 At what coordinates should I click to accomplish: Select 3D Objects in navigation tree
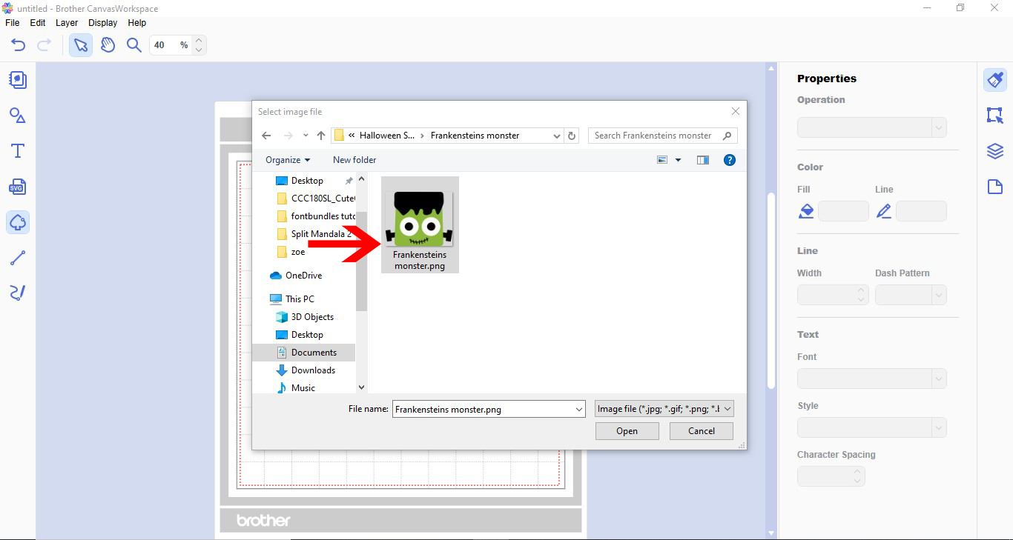click(305, 317)
